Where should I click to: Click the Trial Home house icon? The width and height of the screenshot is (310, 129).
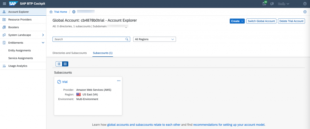click(51, 12)
